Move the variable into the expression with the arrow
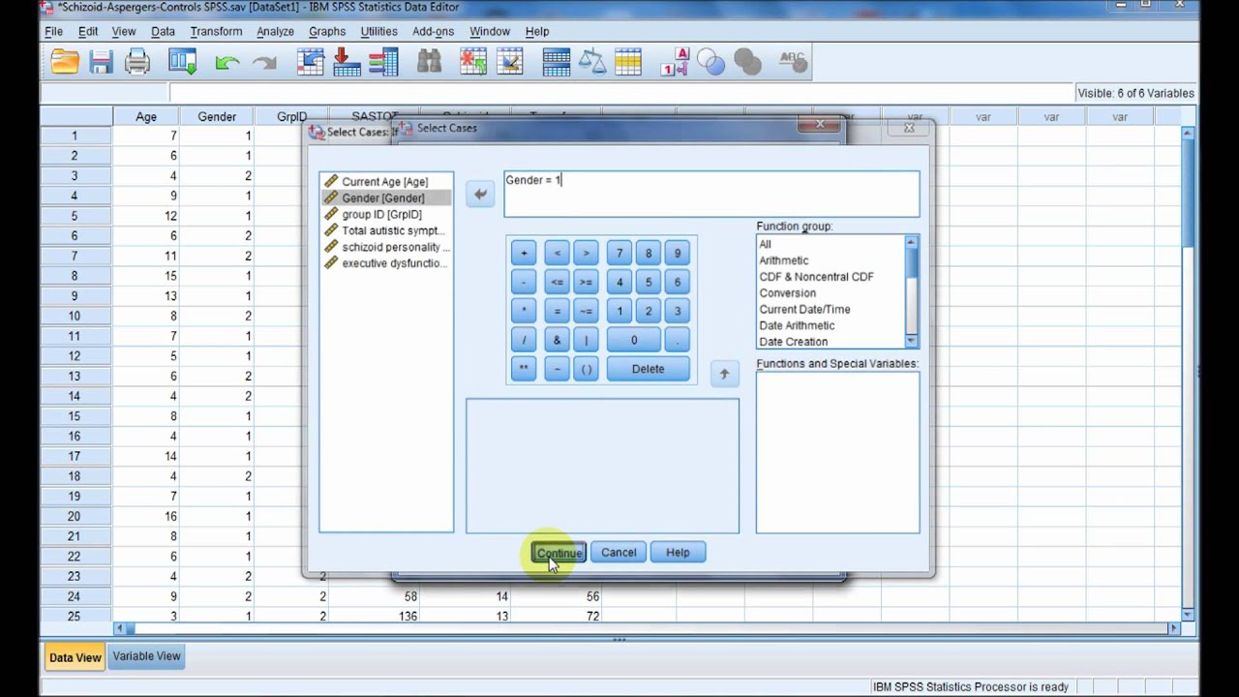The width and height of the screenshot is (1239, 697). pyautogui.click(x=480, y=195)
